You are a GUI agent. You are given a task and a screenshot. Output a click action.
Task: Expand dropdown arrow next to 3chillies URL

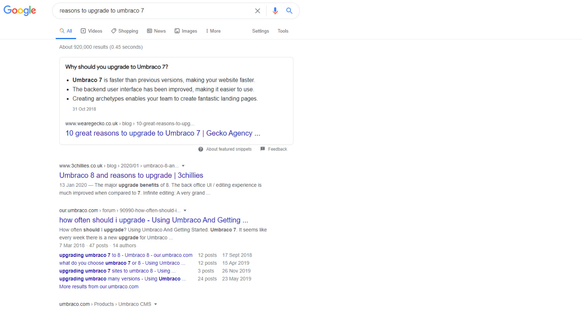tap(183, 166)
